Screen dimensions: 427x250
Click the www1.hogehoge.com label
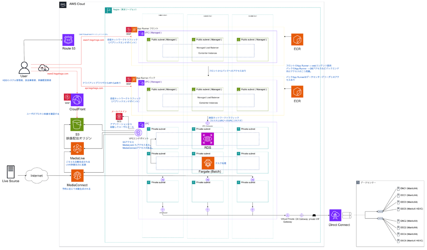click(93, 40)
